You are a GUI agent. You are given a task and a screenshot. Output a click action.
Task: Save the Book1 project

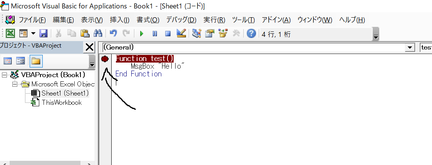[x=43, y=34]
